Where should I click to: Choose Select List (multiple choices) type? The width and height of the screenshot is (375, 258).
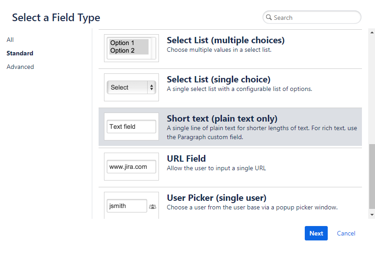click(230, 49)
